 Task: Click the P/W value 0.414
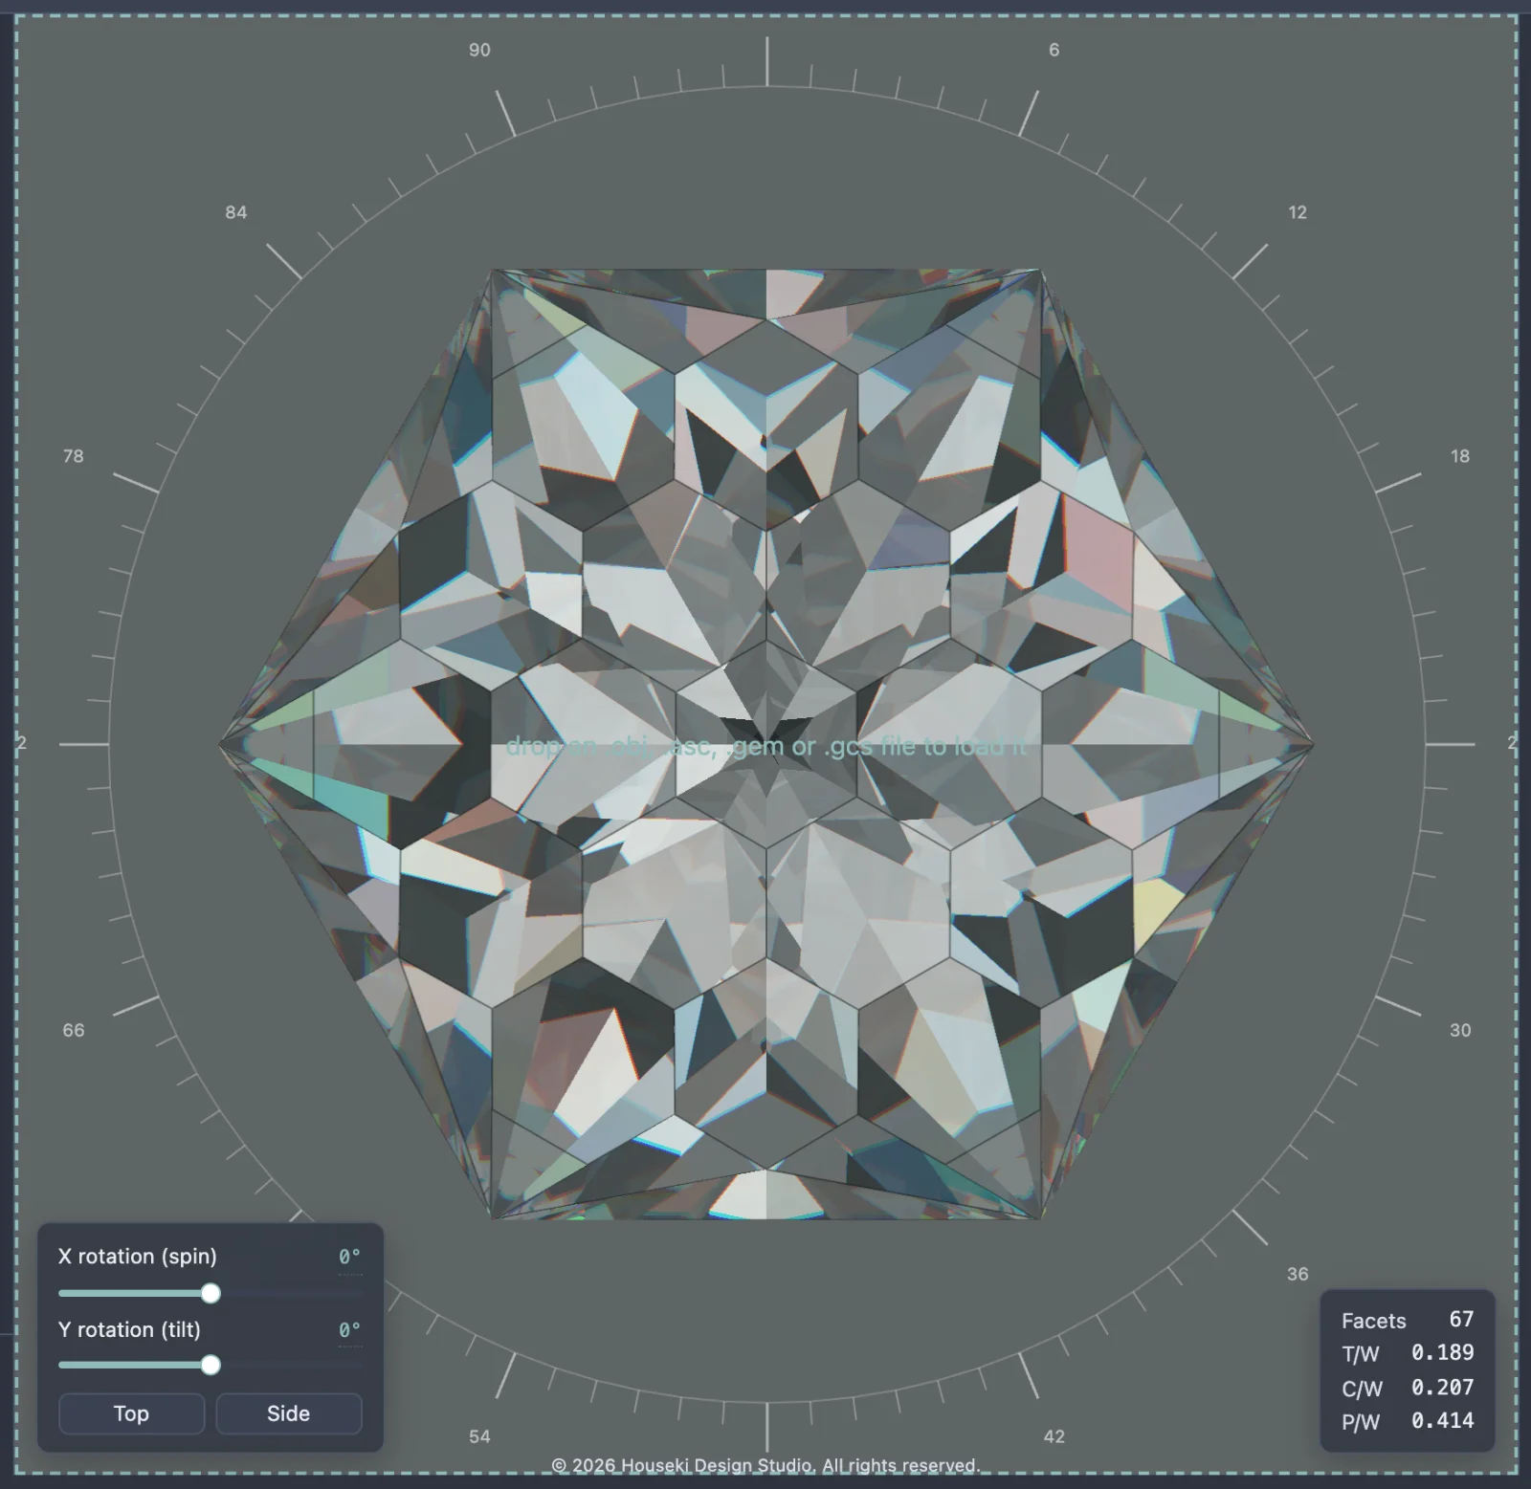tap(1442, 1421)
